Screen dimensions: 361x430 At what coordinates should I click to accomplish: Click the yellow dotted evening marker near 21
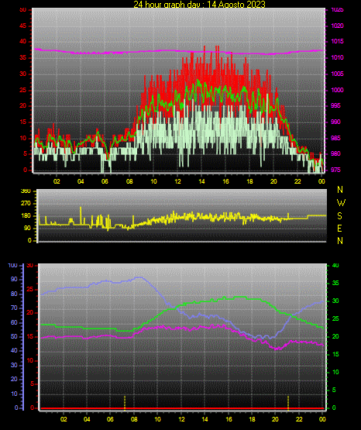[x=288, y=403]
